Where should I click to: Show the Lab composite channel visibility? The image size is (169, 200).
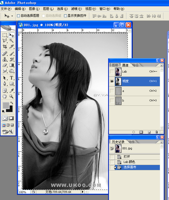coord(112,72)
